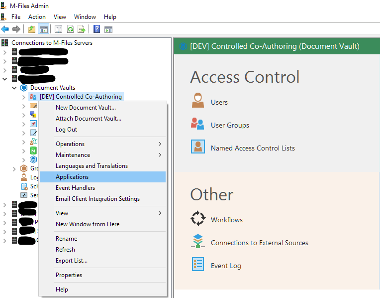380x298 pixels.
Task: Expand the green M vault tree node
Action: pos(23,151)
